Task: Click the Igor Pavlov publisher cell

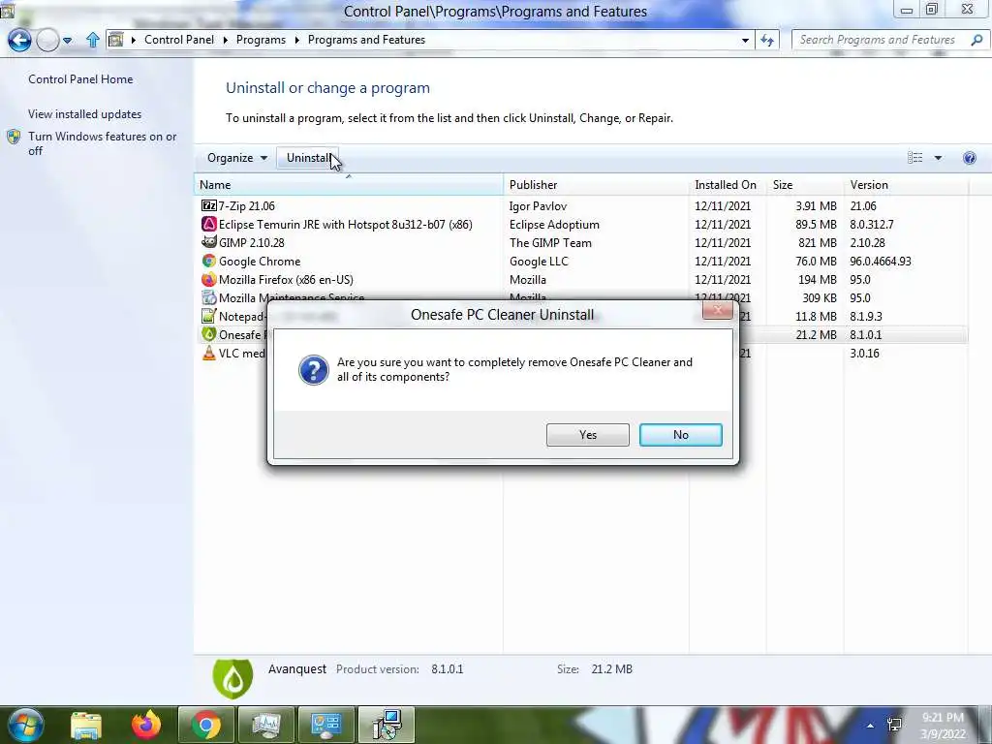Action: [538, 206]
